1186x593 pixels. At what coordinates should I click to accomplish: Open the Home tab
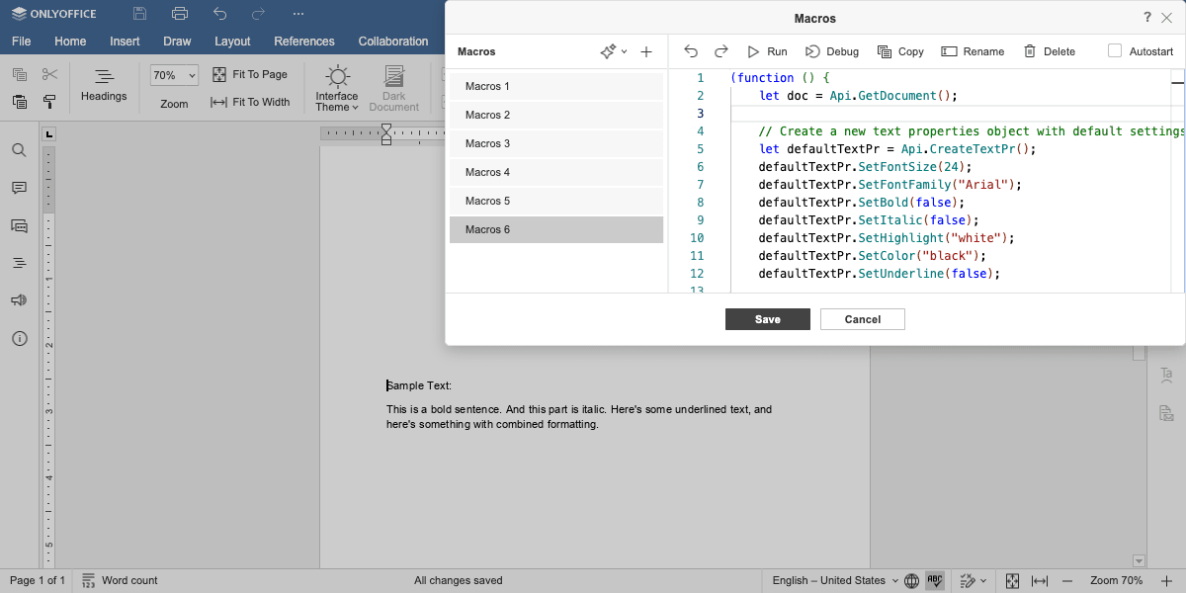click(70, 42)
